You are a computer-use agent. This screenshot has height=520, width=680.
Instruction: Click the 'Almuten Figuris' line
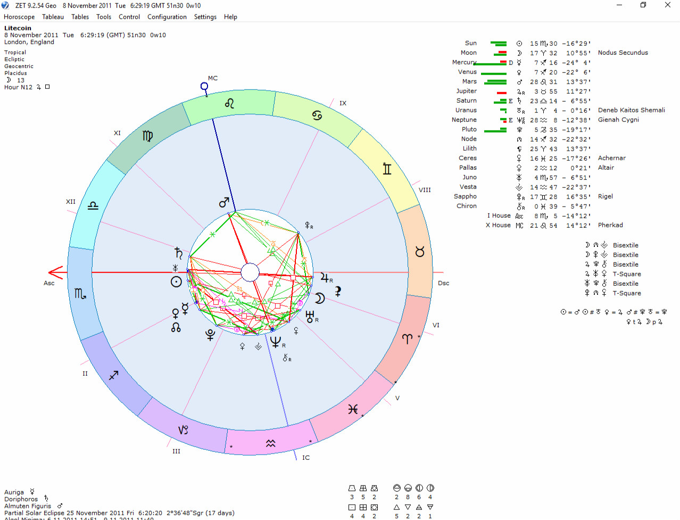tap(34, 506)
